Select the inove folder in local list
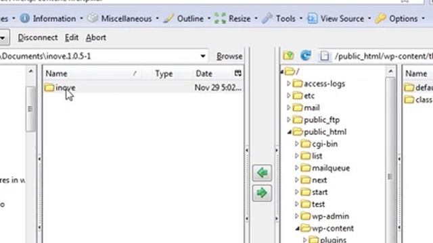The image size is (433, 243). (x=65, y=88)
